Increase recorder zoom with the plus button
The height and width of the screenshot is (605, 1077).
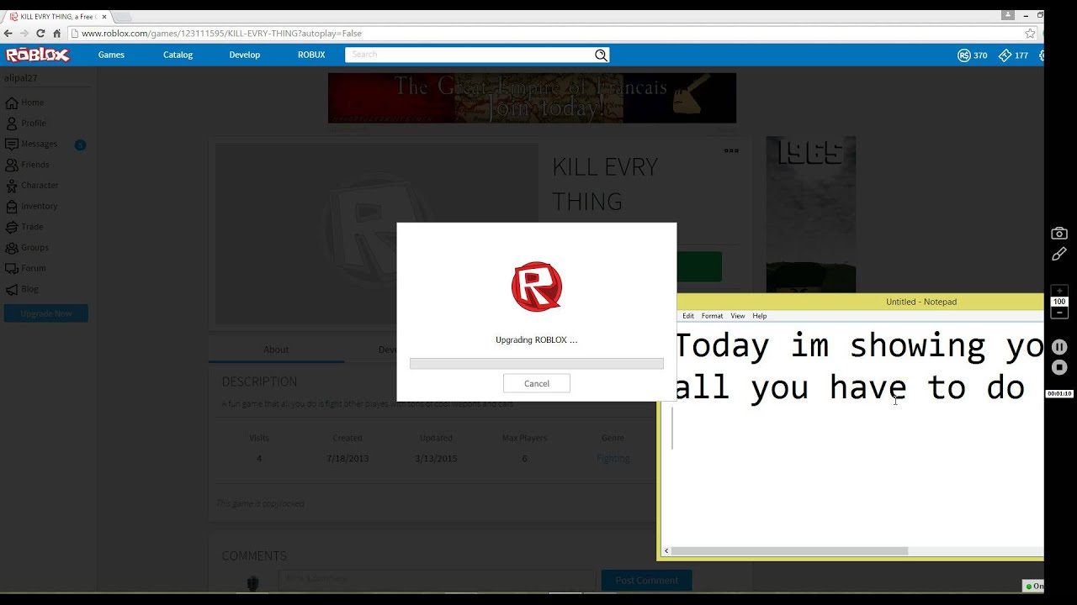[1059, 291]
